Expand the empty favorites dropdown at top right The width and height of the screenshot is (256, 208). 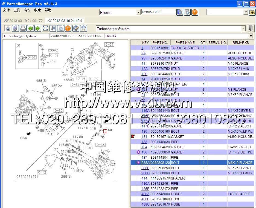(245, 12)
